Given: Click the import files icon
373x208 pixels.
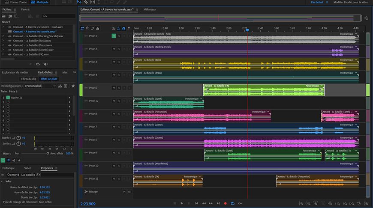Looking at the screenshot, I should click(x=10, y=16).
